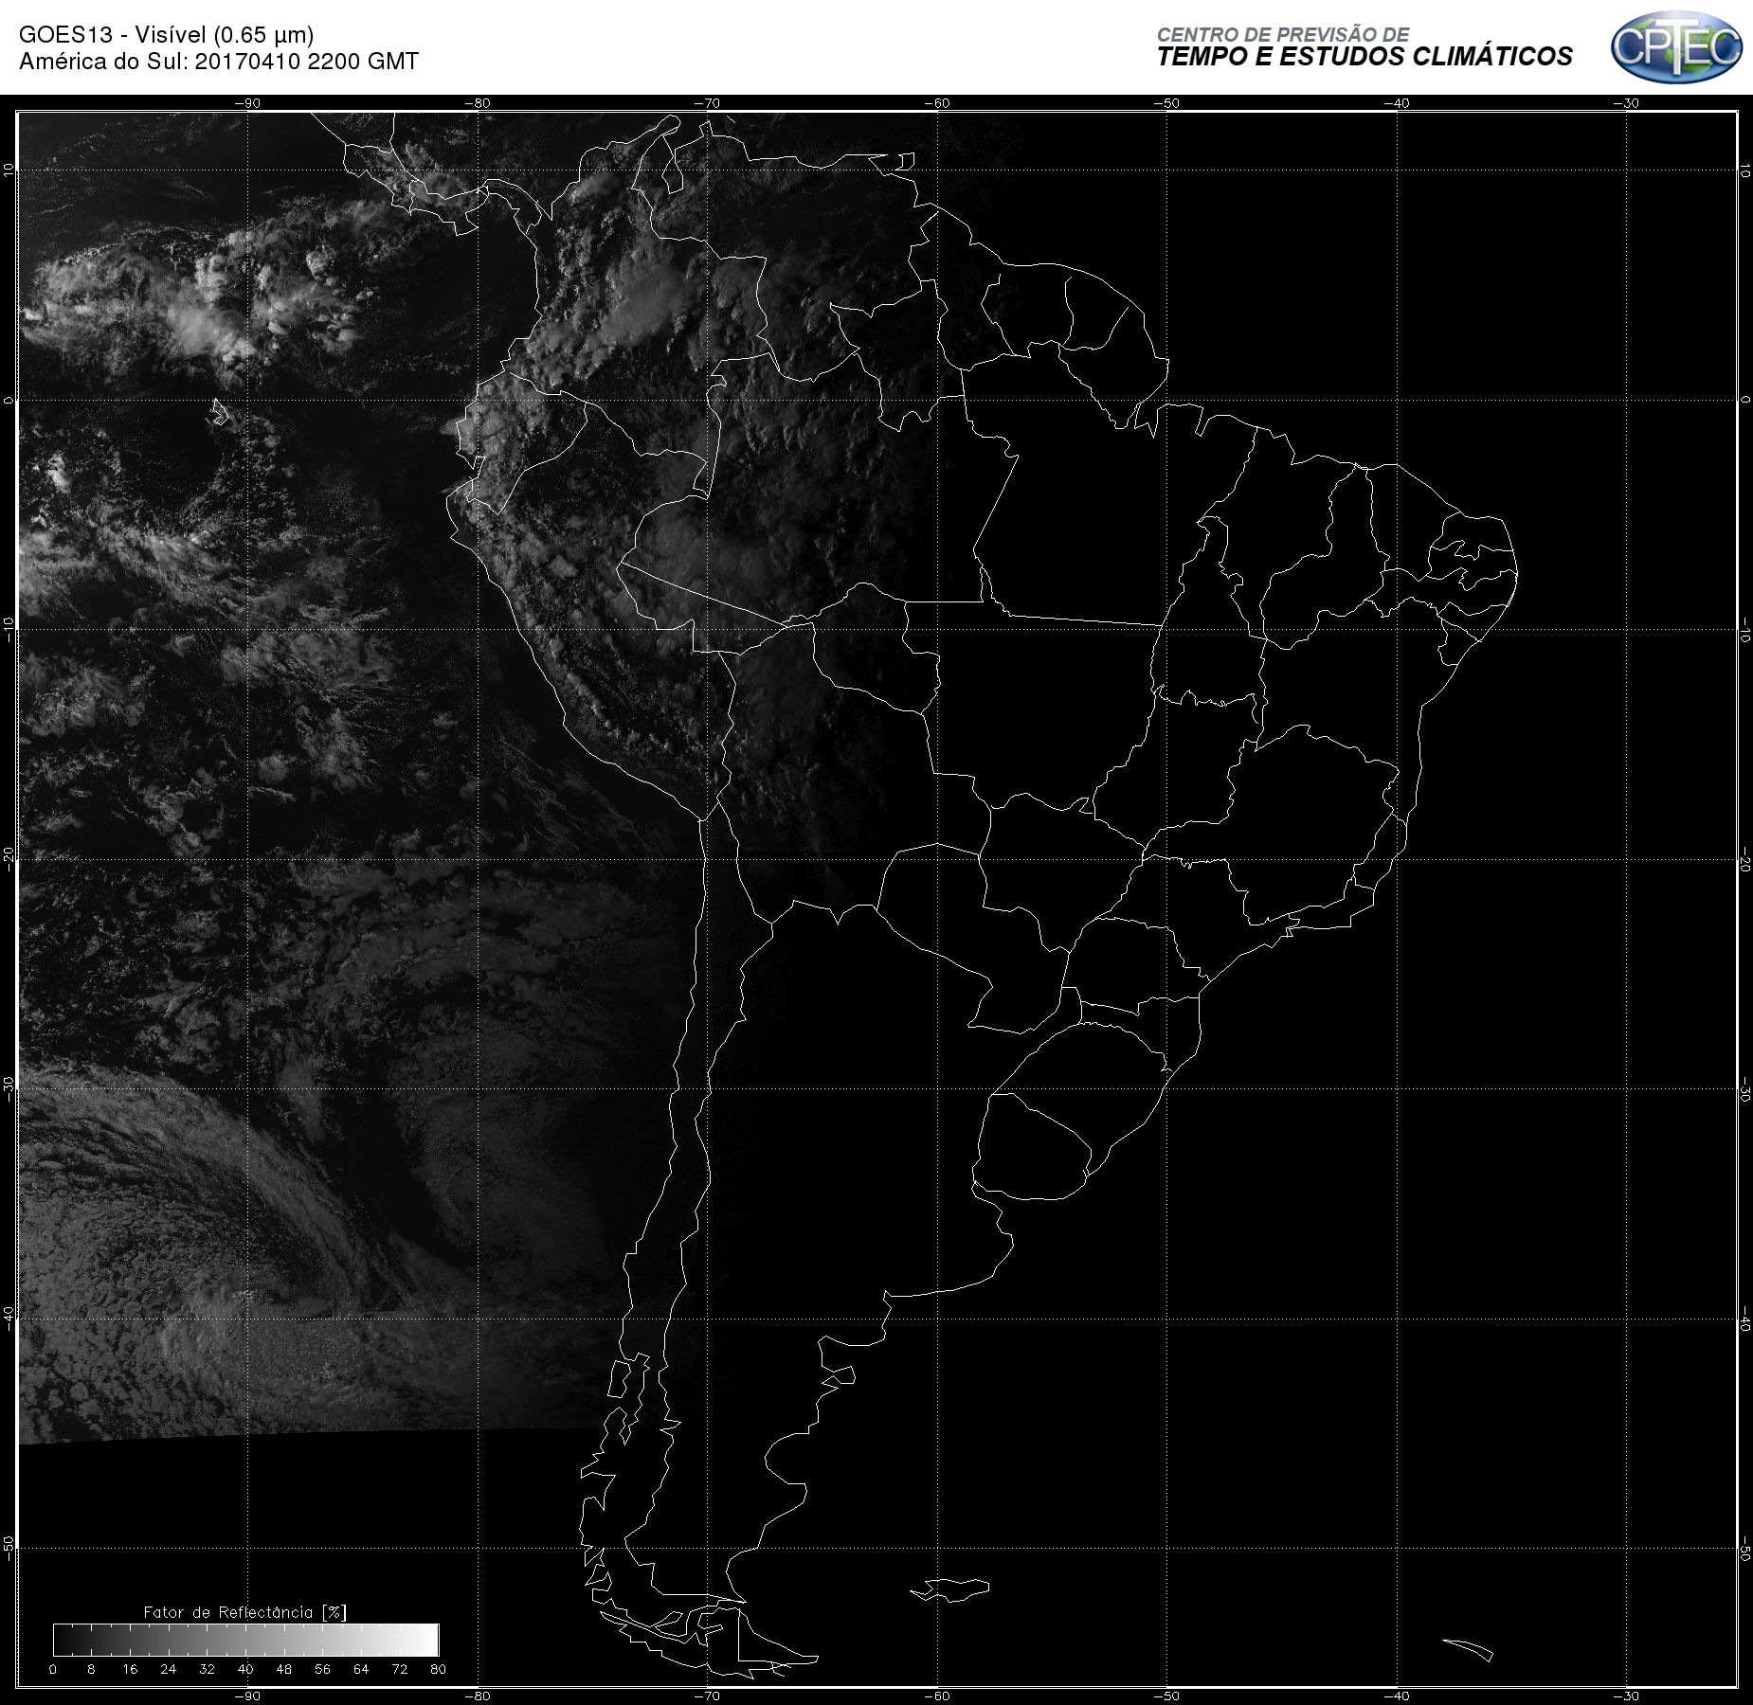
Task: Click the 'GOES13 - Visível (0.65 µm)' title
Action: click(167, 35)
